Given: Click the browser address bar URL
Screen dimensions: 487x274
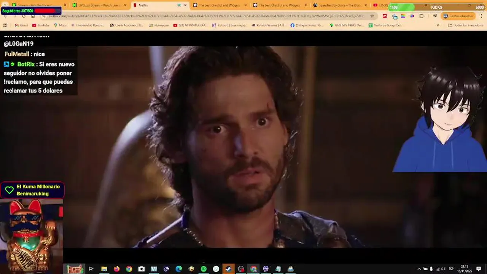Looking at the screenshot, I should [207, 16].
